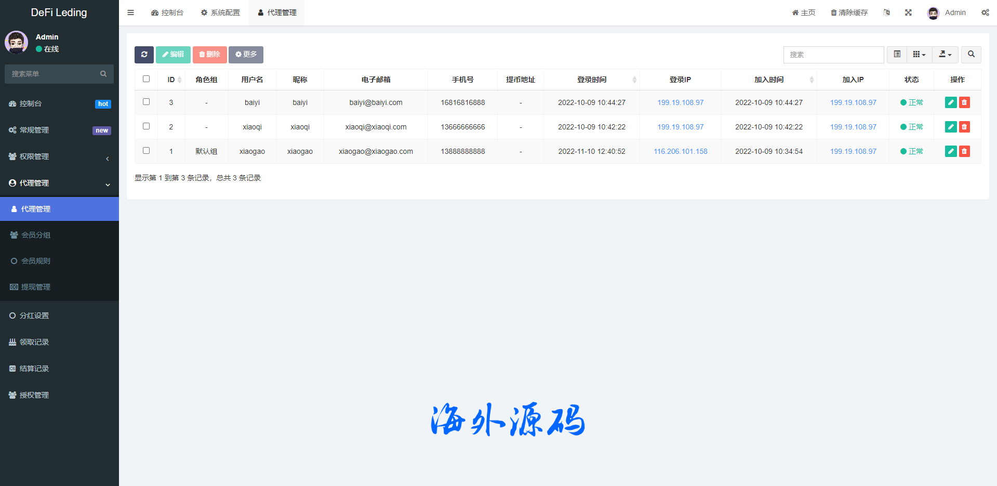Click the 更多 button
Screen dimensions: 997x486
tap(246, 55)
